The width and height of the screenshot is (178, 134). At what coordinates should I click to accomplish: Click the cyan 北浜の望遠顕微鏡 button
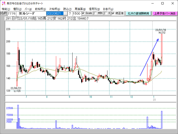tap(138, 14)
